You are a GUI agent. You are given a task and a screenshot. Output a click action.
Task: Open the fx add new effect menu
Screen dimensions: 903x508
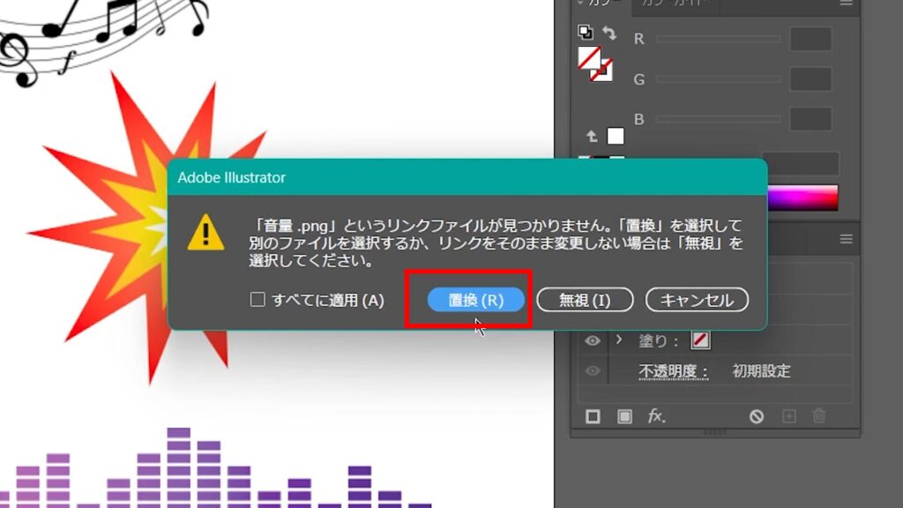[x=657, y=416]
